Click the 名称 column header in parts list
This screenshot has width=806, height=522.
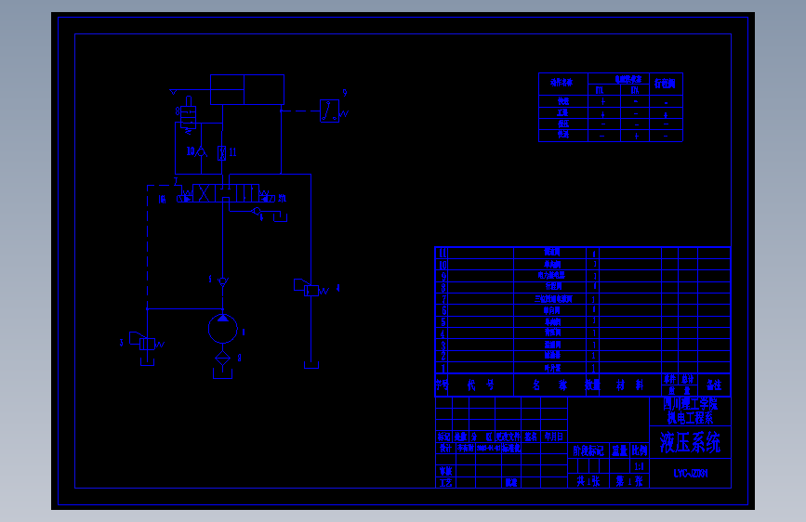click(549, 385)
